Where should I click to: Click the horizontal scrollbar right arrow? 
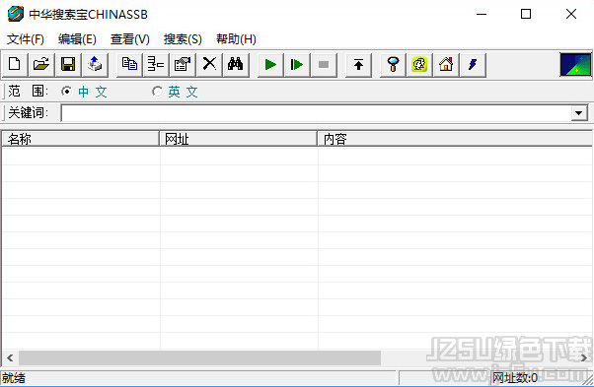584,357
